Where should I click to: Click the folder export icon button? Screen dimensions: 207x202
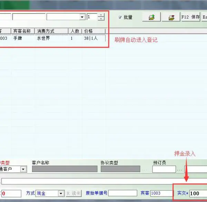pos(171,17)
